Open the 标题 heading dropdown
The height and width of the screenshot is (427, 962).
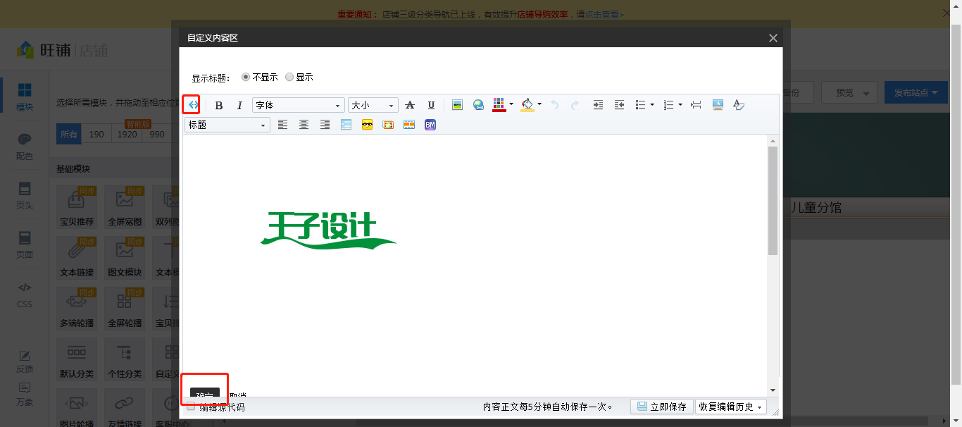[x=227, y=125]
